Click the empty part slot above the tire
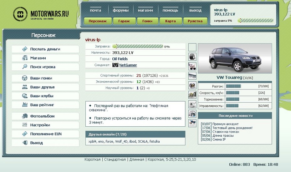Image resolution: width=291 pixels, height=172 pixels. click(x=192, y=47)
